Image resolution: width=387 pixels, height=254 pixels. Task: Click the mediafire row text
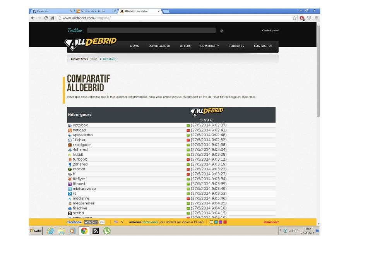click(81, 199)
